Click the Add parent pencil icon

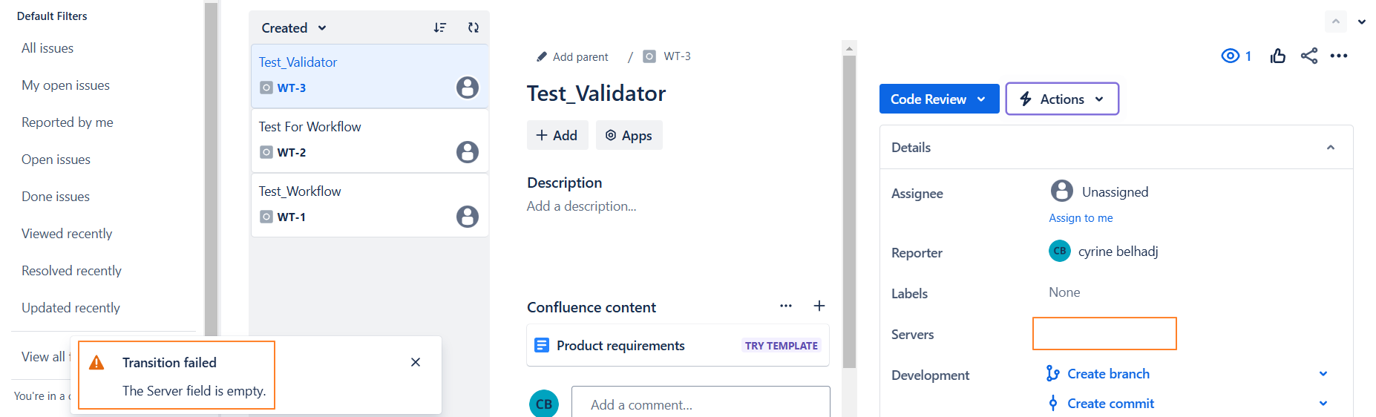coord(542,56)
